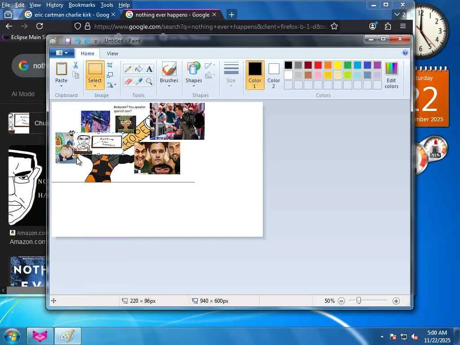Click the zoom out minus button
The image size is (460, 345).
[x=341, y=301]
